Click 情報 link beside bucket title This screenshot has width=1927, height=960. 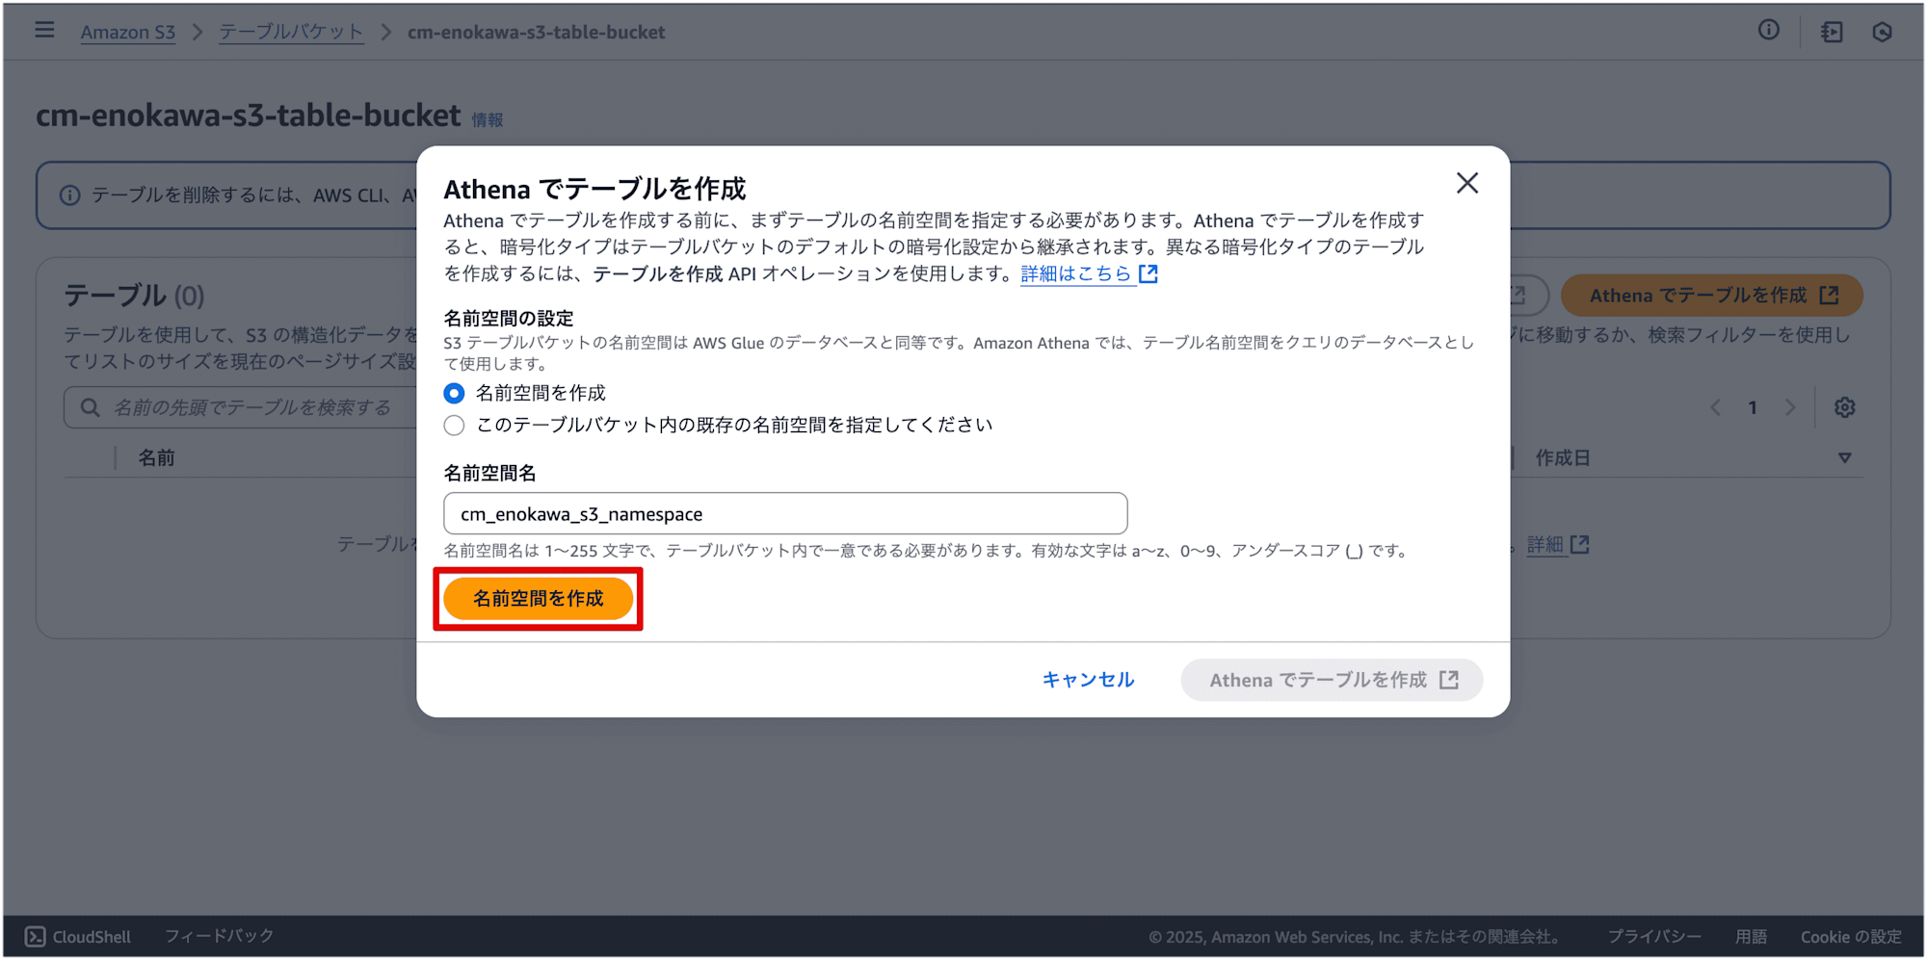click(x=488, y=120)
